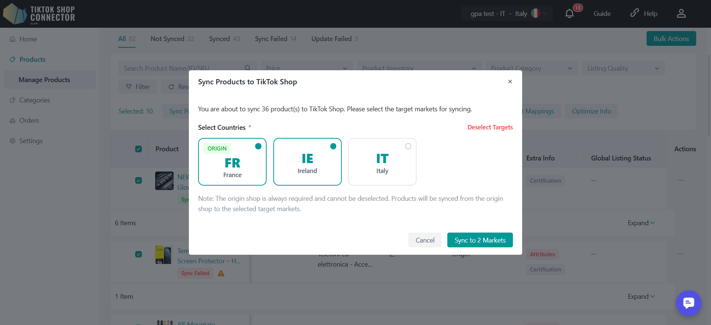Open the Guide link
Viewport: 711px width, 325px height.
click(x=602, y=14)
